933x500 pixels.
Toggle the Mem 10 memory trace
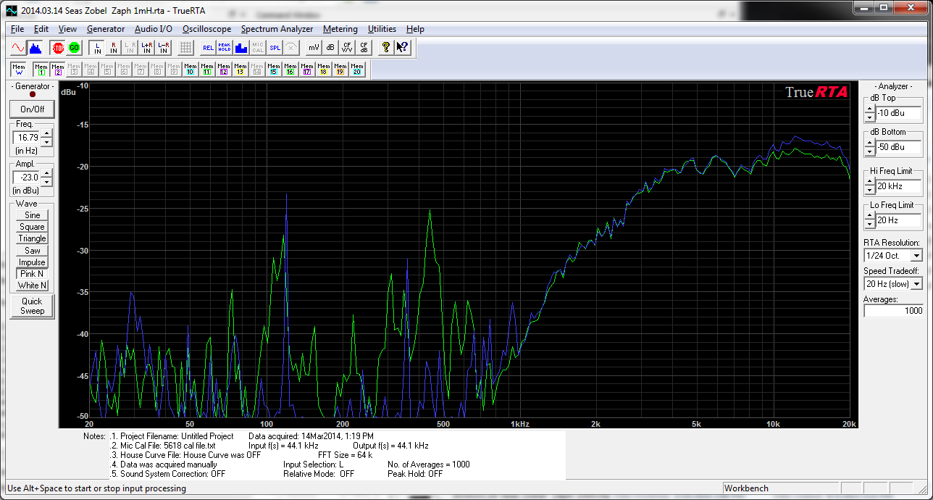click(190, 70)
